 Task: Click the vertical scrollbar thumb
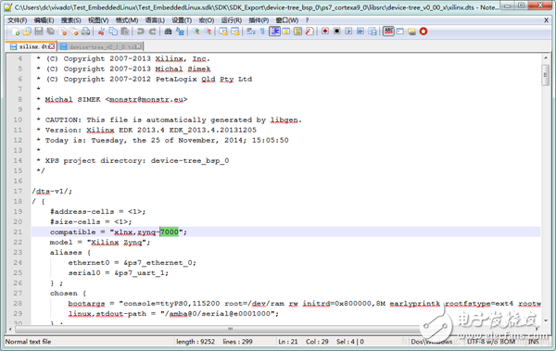pos(546,75)
